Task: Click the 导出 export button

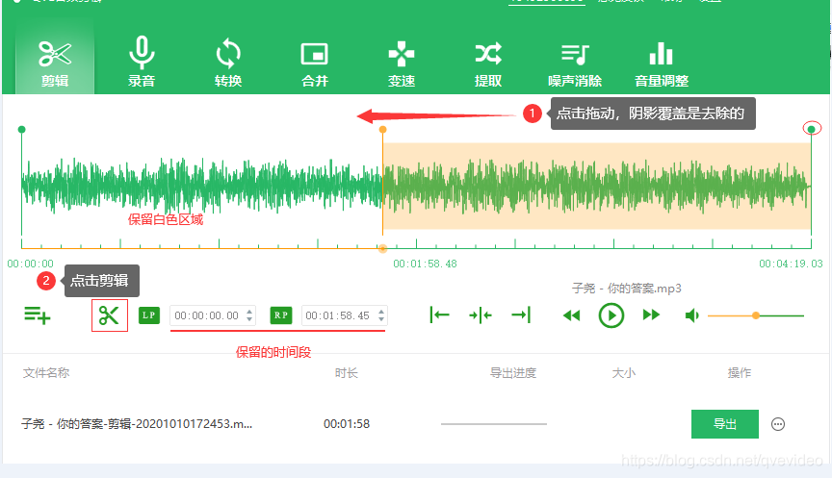Action: tap(725, 424)
